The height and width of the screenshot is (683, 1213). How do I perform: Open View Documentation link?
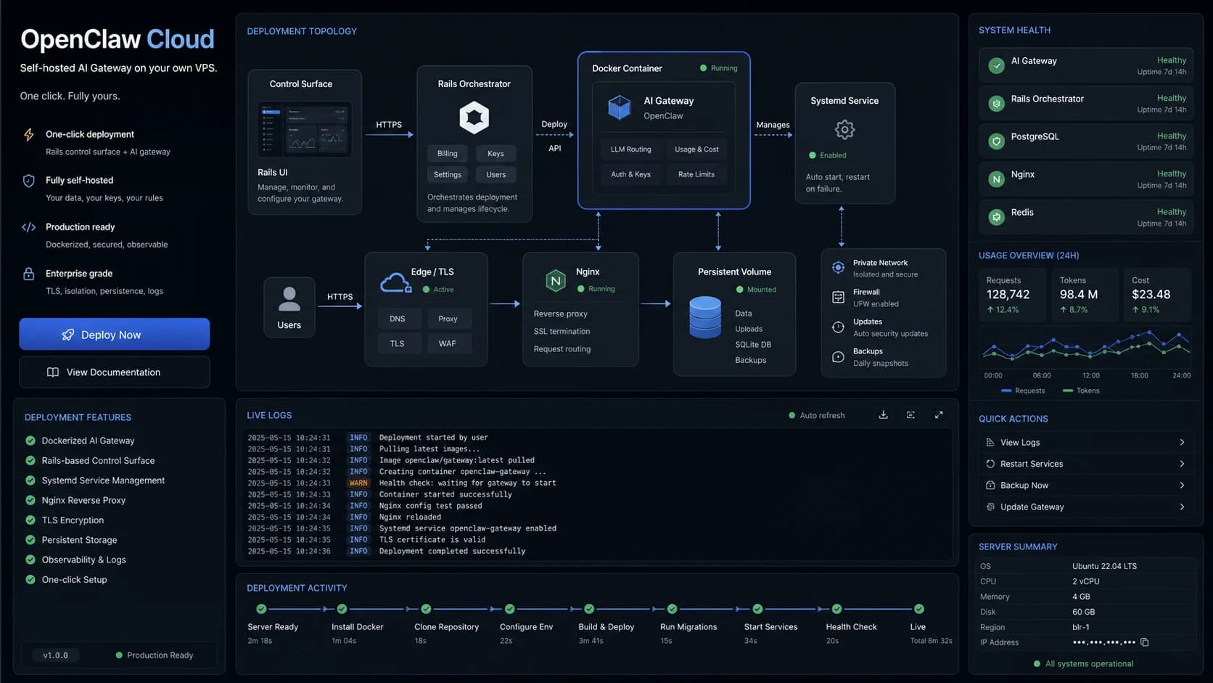(115, 372)
